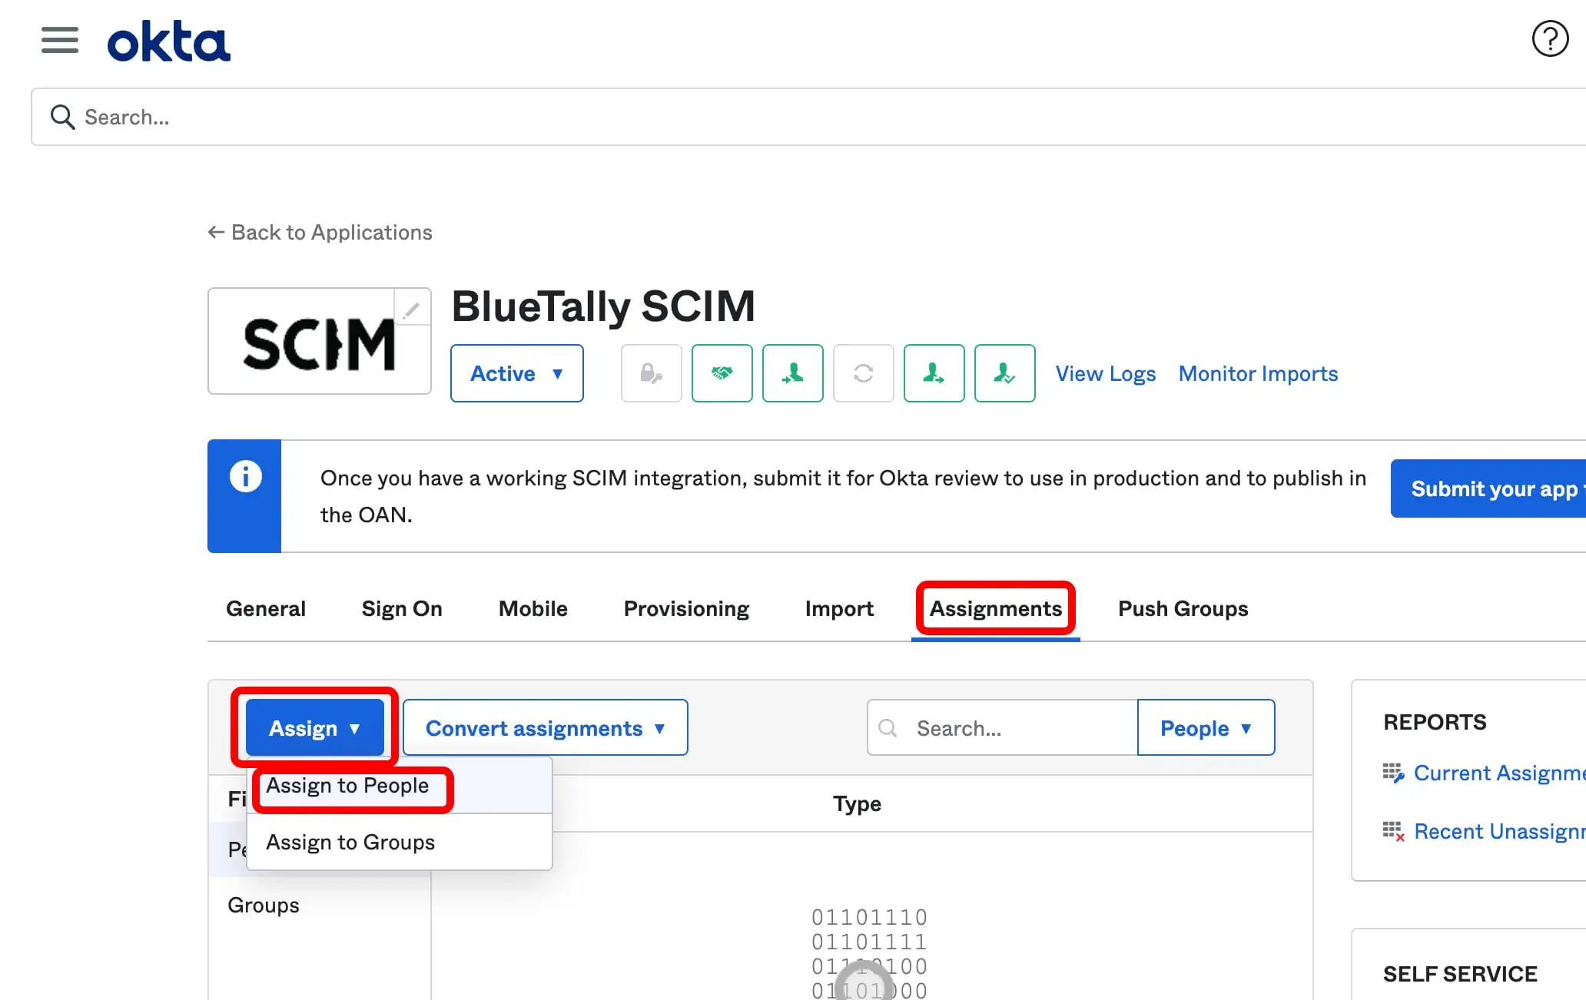Click the Recent Unassignments grid icon
1586x1000 pixels.
1393,831
